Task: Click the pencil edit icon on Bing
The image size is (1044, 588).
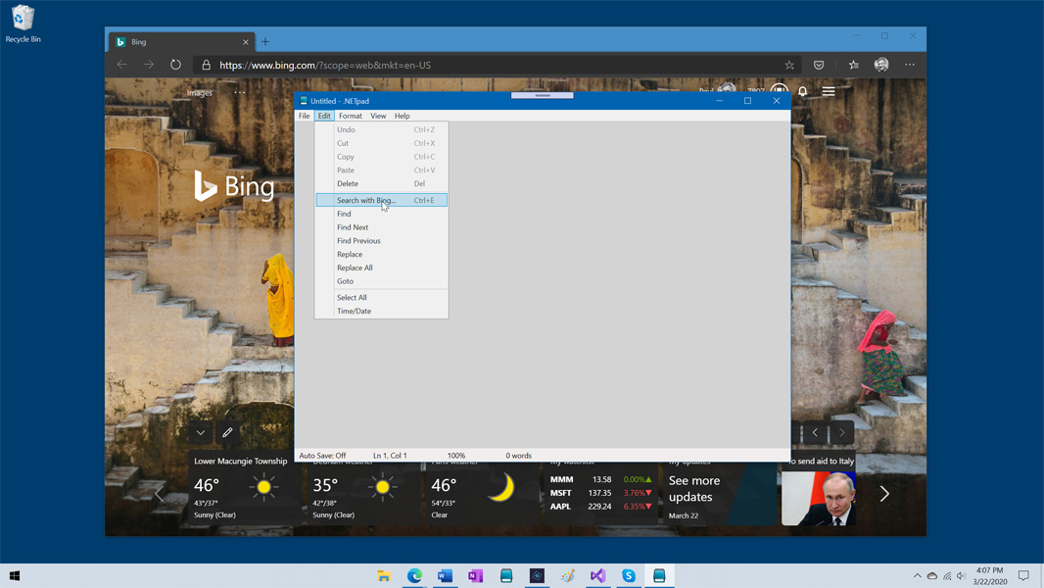Action: point(227,432)
